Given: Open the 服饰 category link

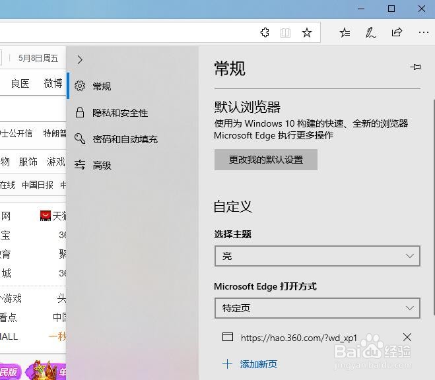Looking at the screenshot, I should tap(28, 162).
